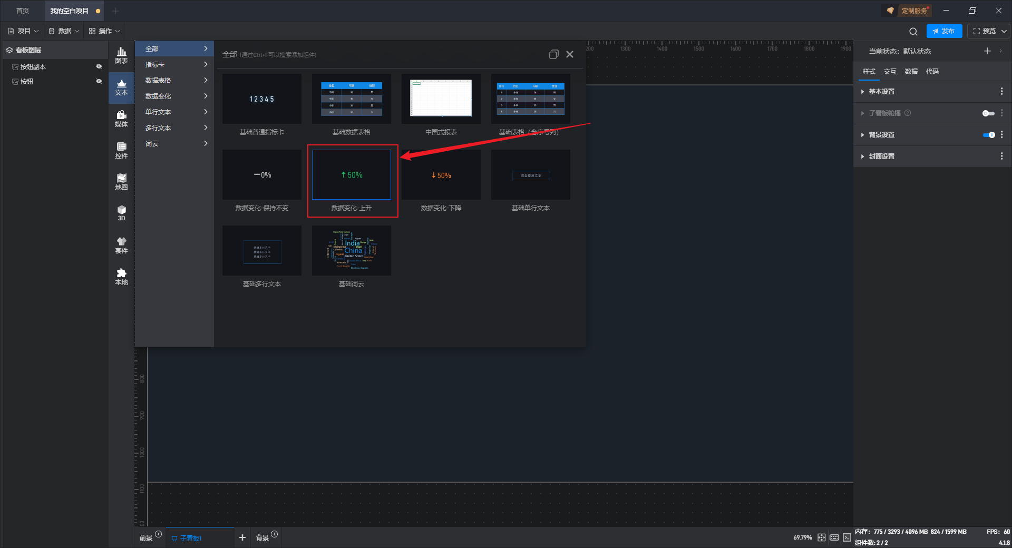This screenshot has height=548, width=1012.
Task: Enable the 子看板轮播 switch
Action: click(988, 113)
